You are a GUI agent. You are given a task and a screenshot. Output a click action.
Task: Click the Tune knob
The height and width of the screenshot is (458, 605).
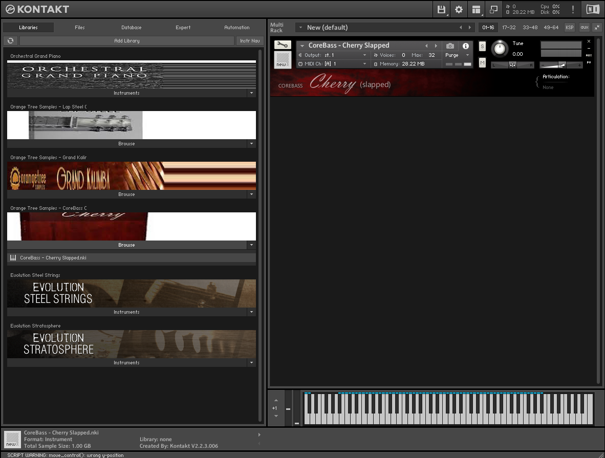pos(500,48)
